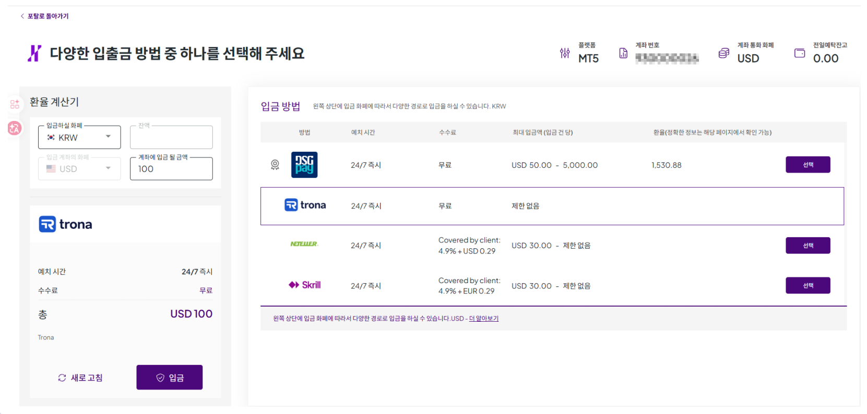The width and height of the screenshot is (867, 414).
Task: Click the Neteller logo
Action: (304, 243)
